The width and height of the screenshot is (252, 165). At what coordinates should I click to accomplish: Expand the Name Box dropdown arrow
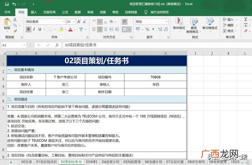tap(24, 45)
